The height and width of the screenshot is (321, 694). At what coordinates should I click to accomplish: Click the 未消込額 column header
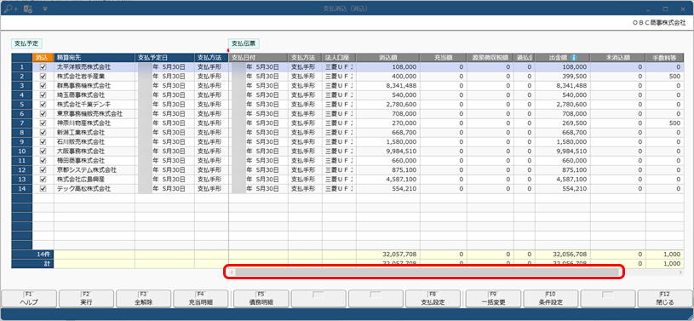pyautogui.click(x=618, y=58)
